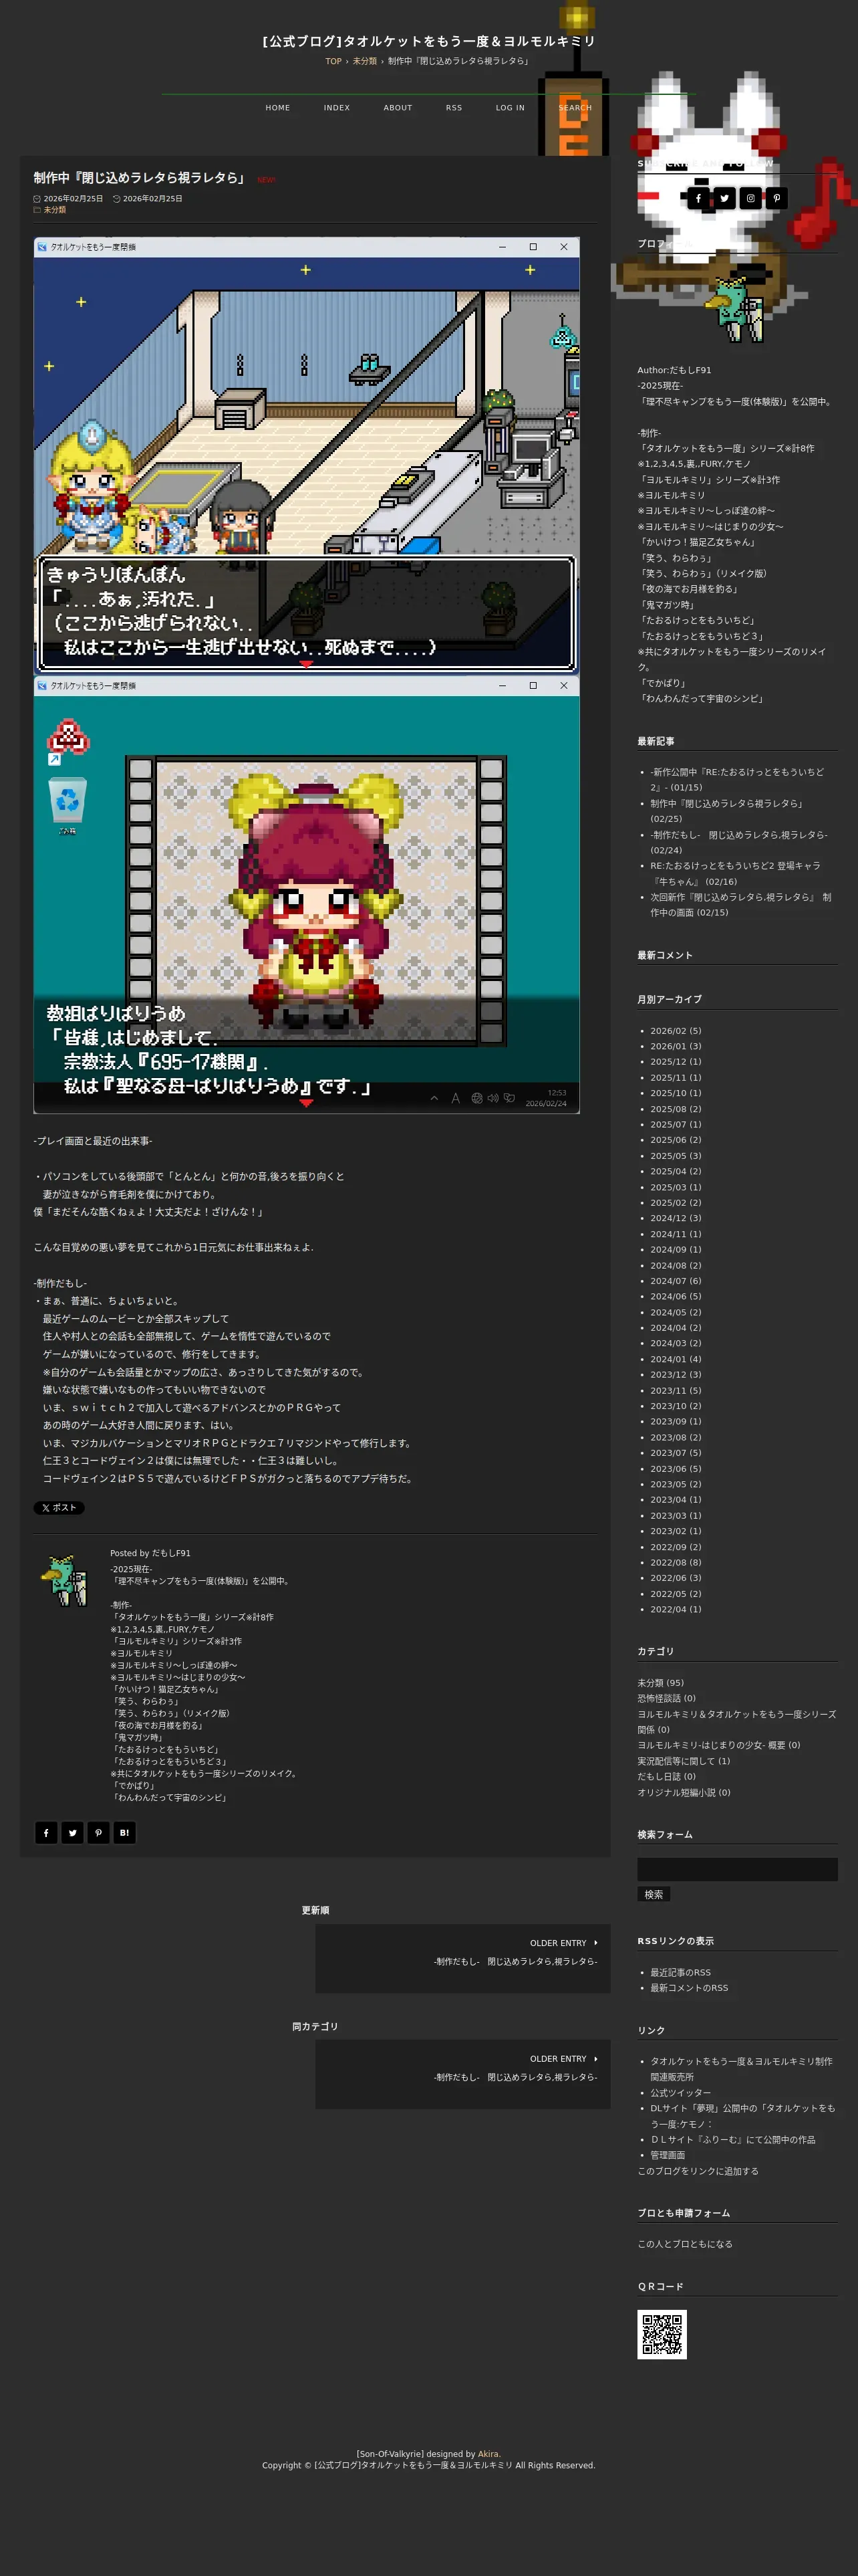The height and width of the screenshot is (2576, 858).
Task: Open the sidebar Pinterest follow icon
Action: (776, 198)
